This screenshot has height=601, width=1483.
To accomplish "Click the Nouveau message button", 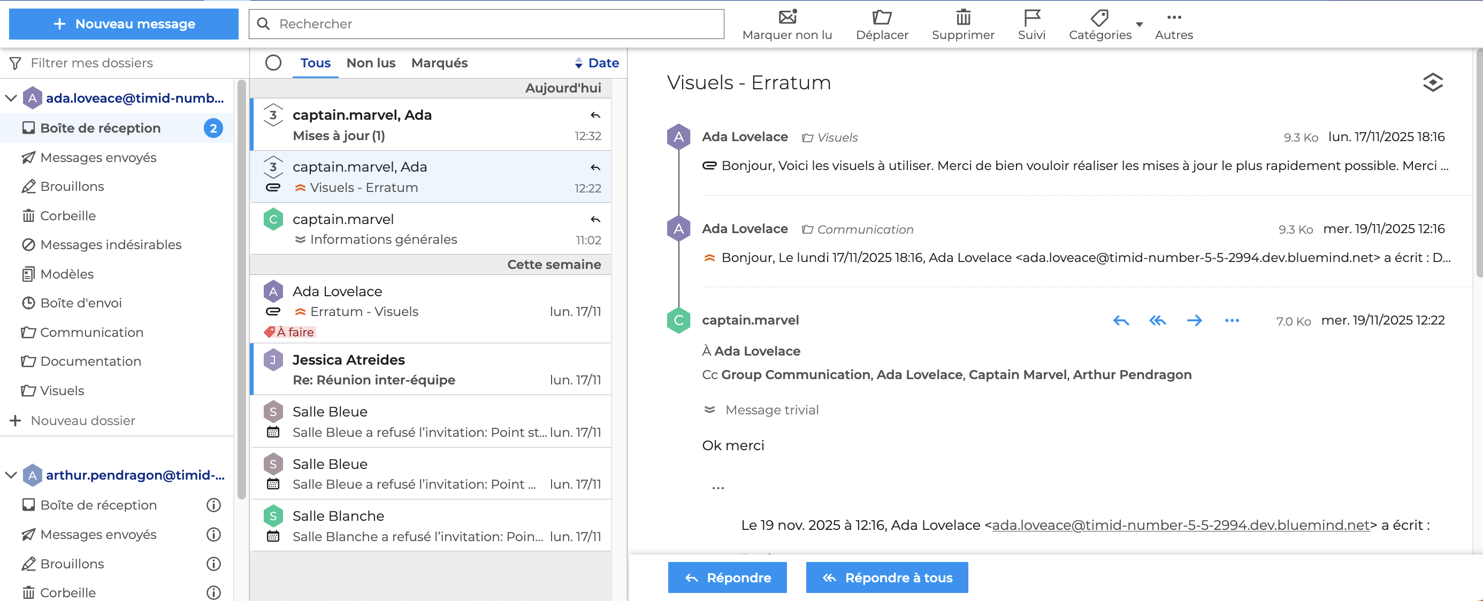I will (124, 24).
